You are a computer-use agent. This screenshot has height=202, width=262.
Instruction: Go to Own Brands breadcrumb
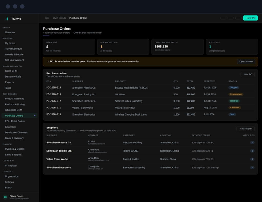(59, 18)
